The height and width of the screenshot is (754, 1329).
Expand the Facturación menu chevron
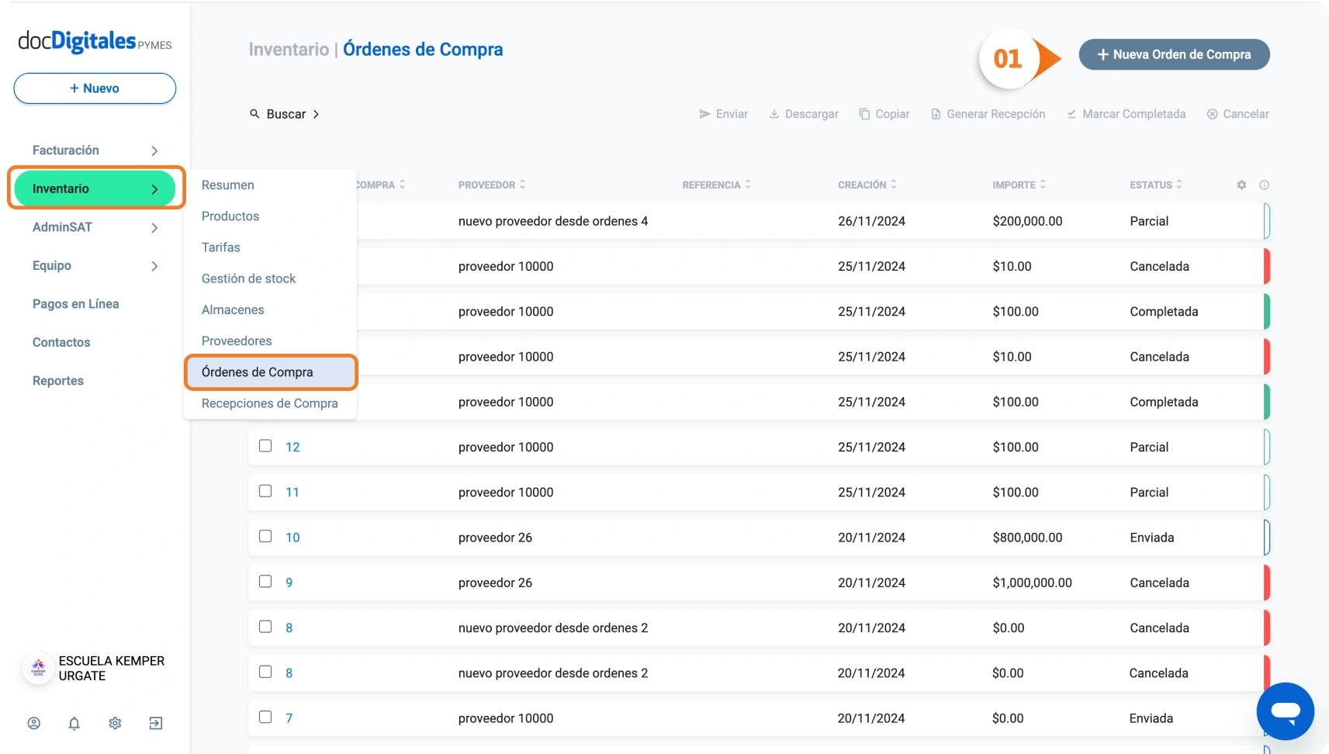[154, 150]
